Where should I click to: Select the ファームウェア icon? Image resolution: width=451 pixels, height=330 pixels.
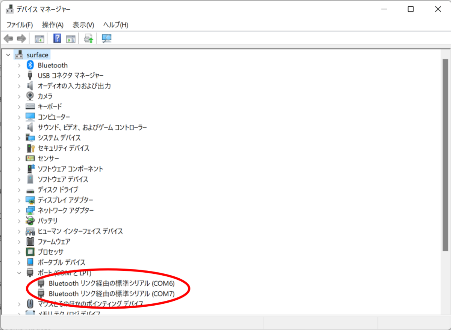(x=30, y=241)
